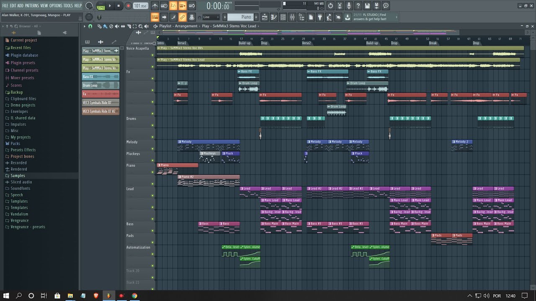Open the Playlist view icon
The width and height of the screenshot is (536, 301).
pyautogui.click(x=265, y=17)
